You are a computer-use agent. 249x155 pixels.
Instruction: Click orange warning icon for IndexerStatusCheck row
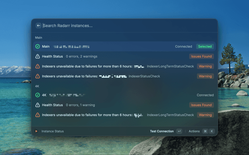37,76
